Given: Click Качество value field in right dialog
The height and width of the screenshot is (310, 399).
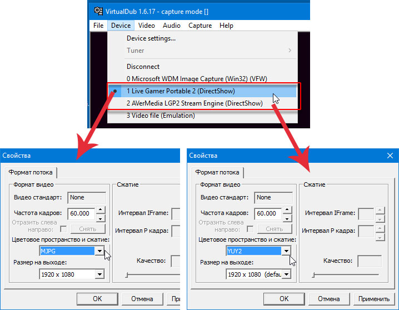Looking at the screenshot, I should (x=370, y=261).
